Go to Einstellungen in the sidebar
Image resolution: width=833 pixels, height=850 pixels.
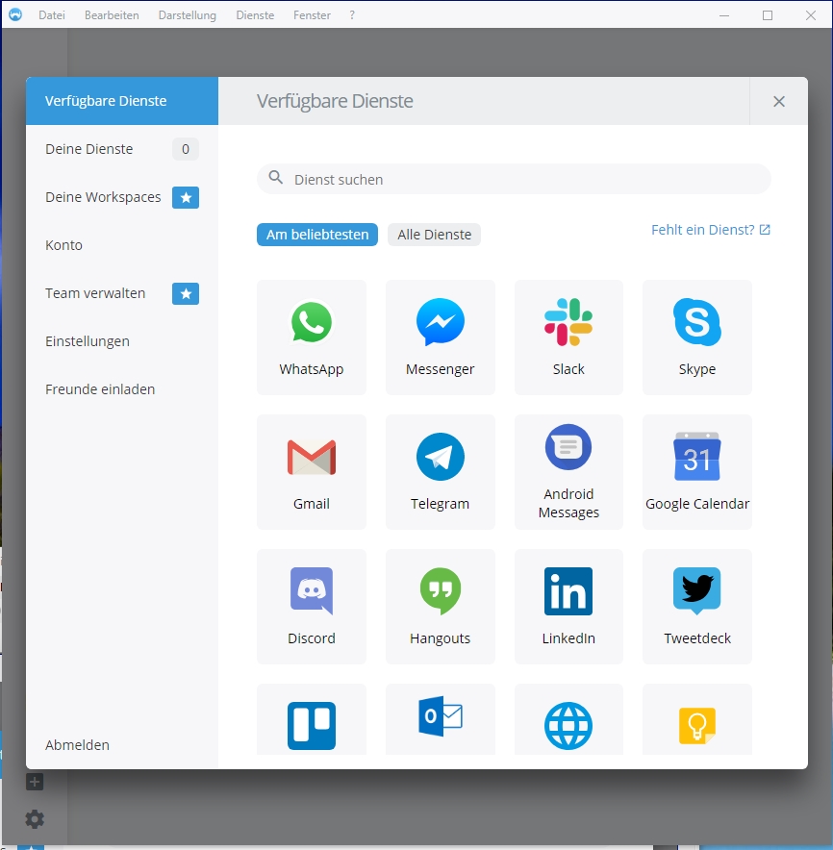click(88, 341)
